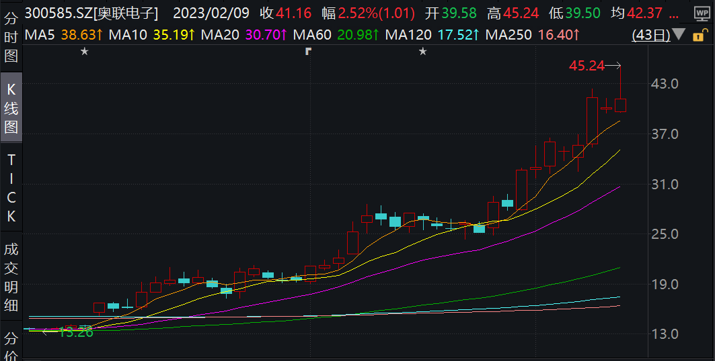Click the MA5 38.63 indicator label
Image resolution: width=715 pixels, height=361 pixels.
coord(64,34)
